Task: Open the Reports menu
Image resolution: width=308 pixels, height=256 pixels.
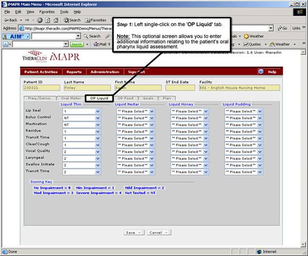Action: click(74, 72)
